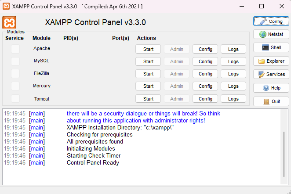Click the PID(s) column header
The height and width of the screenshot is (194, 291).
pyautogui.click(x=71, y=38)
